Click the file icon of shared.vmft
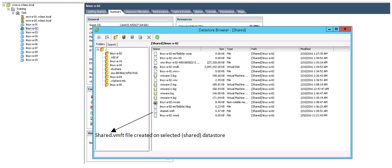 pyautogui.click(x=155, y=111)
